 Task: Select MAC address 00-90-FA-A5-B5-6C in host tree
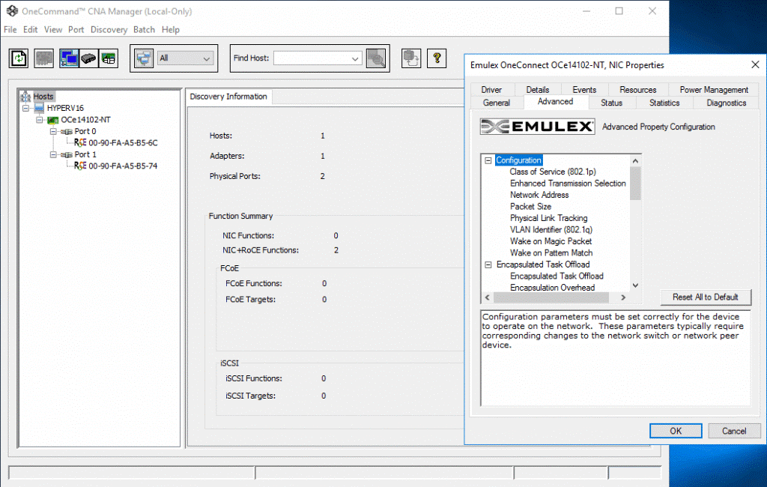point(123,143)
